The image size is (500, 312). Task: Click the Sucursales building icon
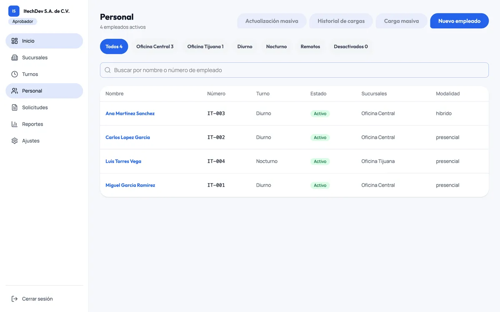tap(15, 57)
